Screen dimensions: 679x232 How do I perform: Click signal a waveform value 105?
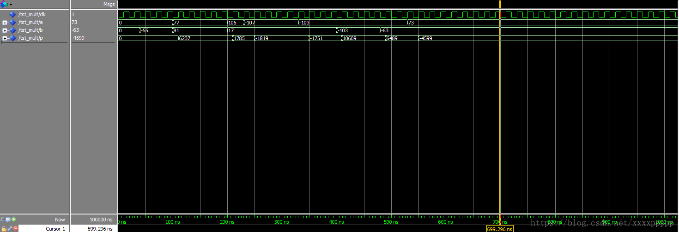232,22
